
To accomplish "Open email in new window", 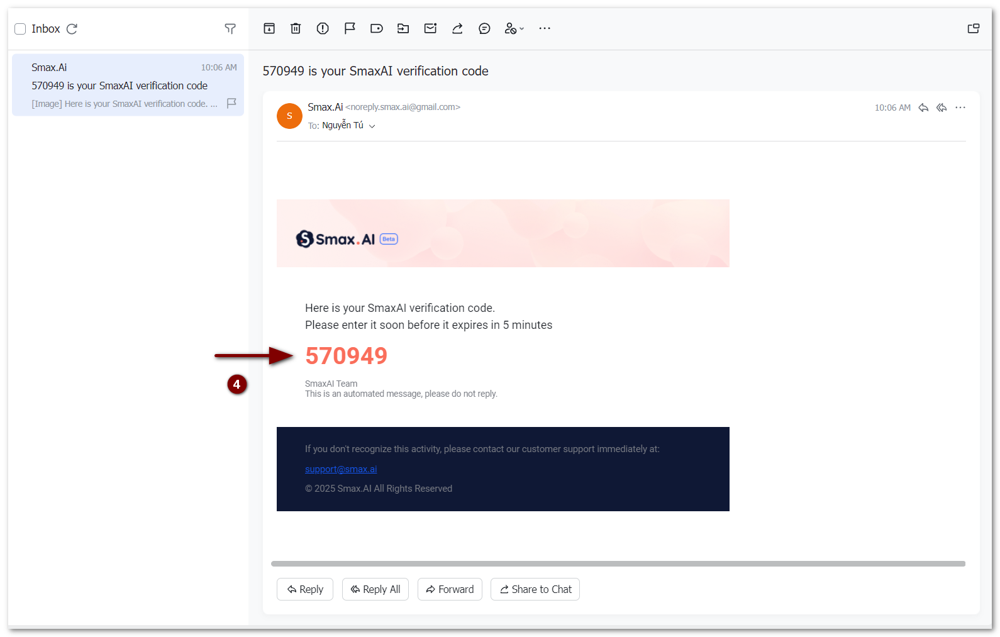I will click(x=973, y=28).
